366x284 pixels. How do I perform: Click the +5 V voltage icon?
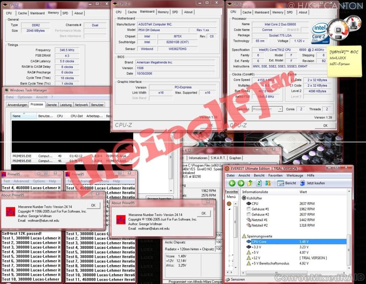pos(249,253)
